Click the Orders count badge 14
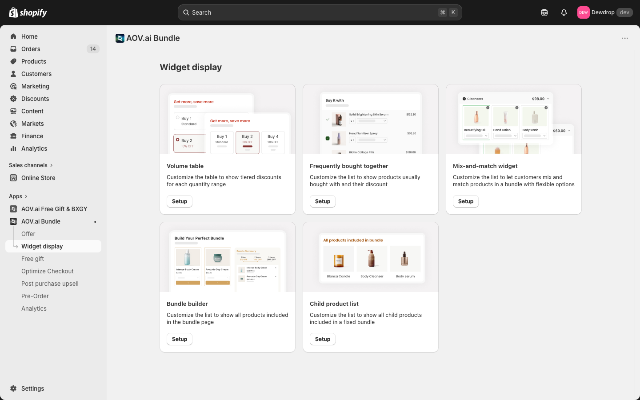640x400 pixels. (x=93, y=49)
